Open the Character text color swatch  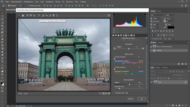171,27
